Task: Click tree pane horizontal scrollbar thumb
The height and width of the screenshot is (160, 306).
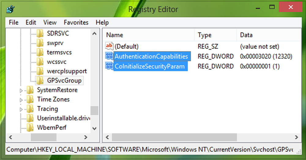Action: click(44, 137)
